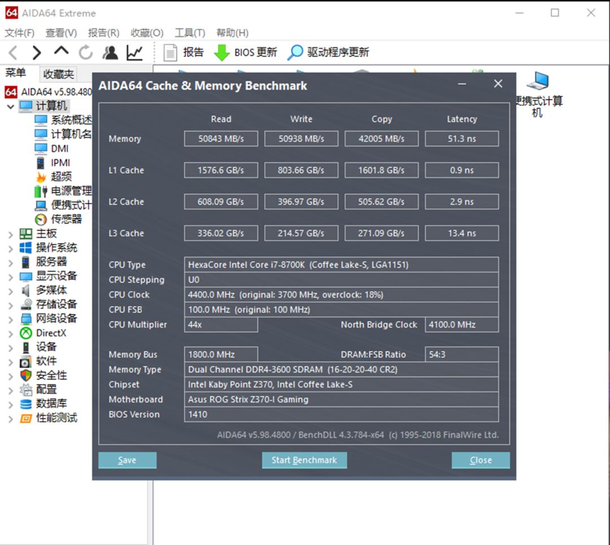
Task: Click the BIOS 更新 green arrow button
Action: (246, 53)
